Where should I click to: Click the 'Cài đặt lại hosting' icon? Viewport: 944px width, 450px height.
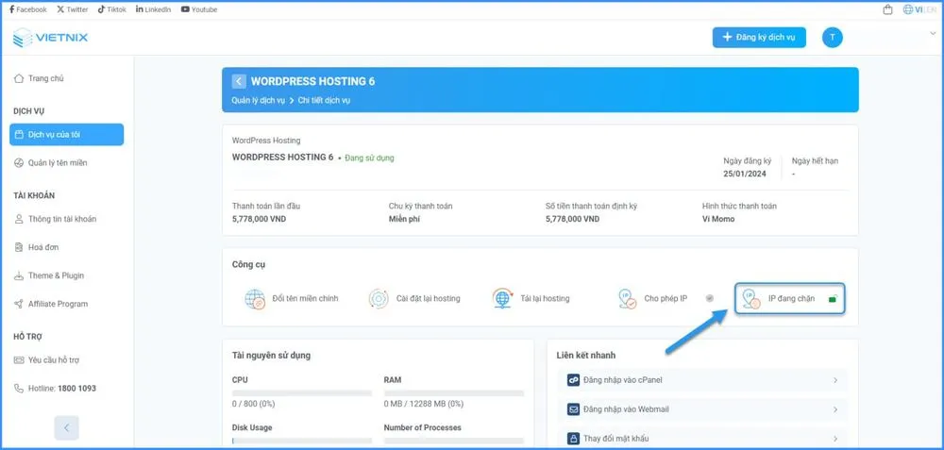378,299
